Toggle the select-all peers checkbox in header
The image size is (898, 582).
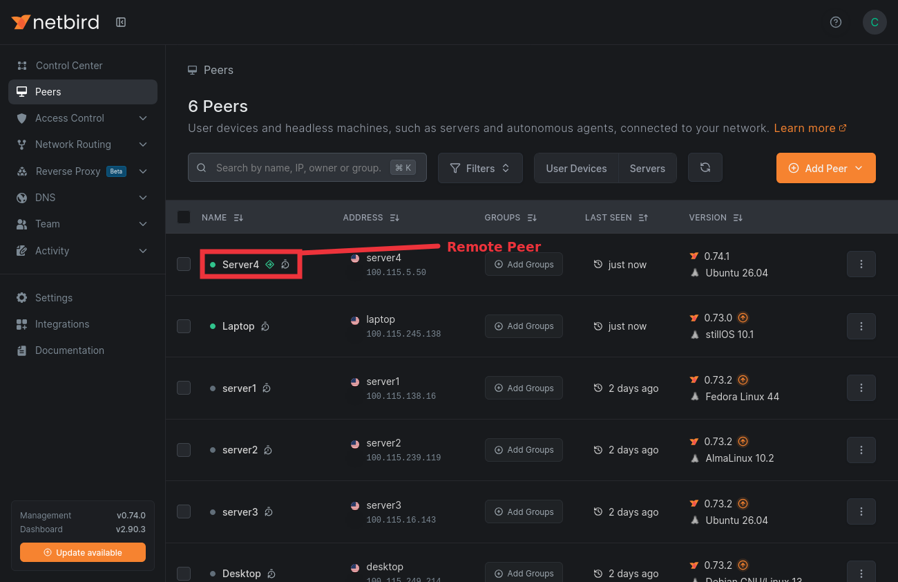point(184,217)
